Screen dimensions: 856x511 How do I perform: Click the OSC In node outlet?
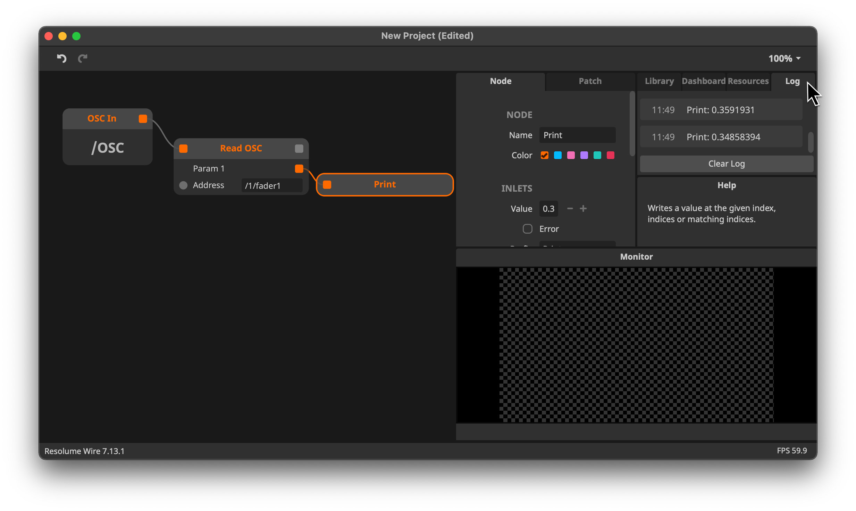(143, 119)
